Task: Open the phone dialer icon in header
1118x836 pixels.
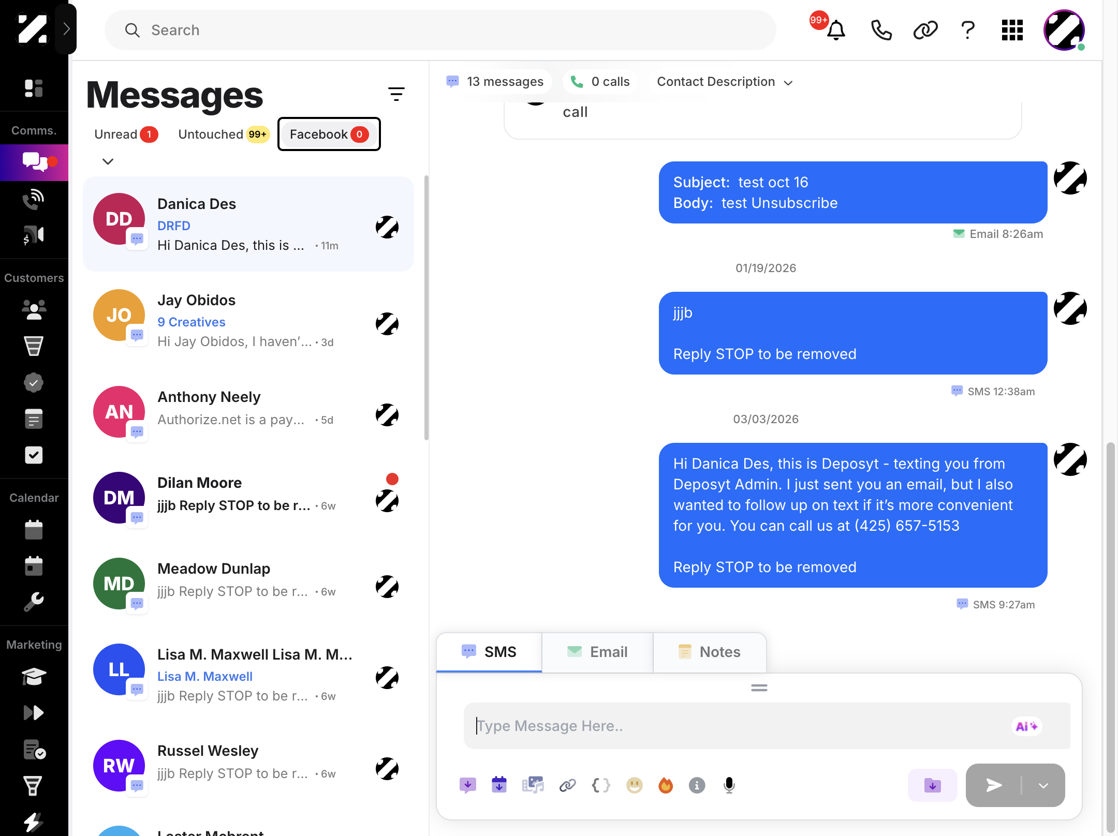Action: pyautogui.click(x=881, y=30)
